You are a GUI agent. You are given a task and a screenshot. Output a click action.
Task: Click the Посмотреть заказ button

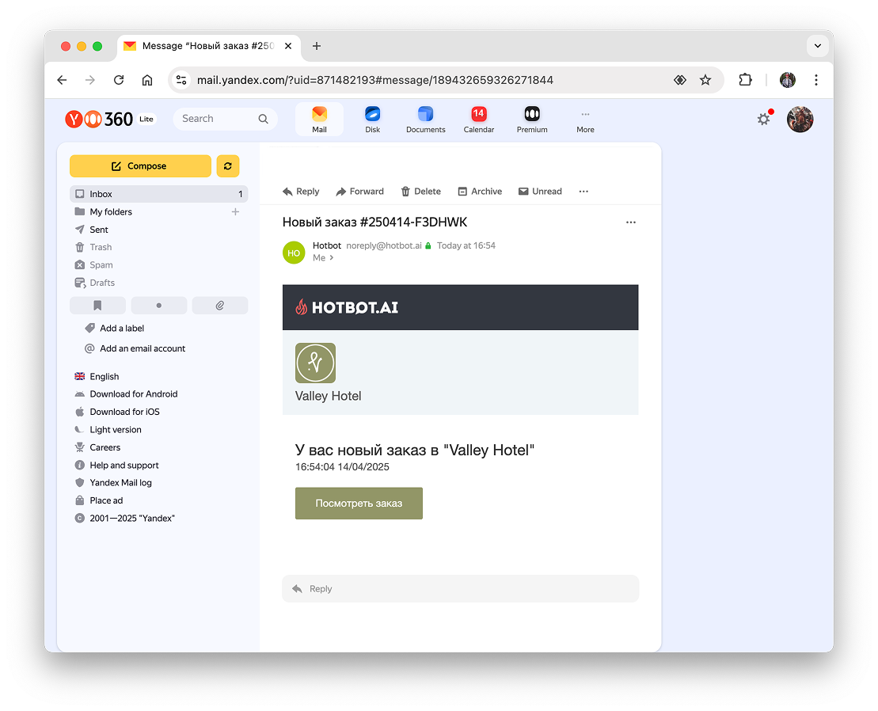(359, 504)
